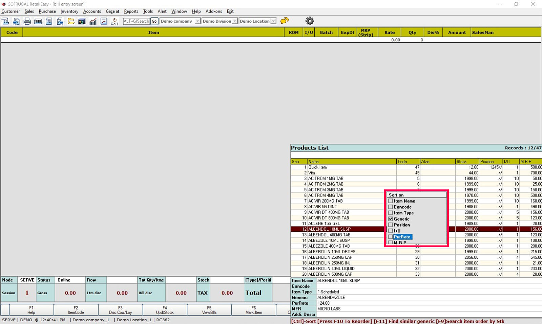Image resolution: width=542 pixels, height=324 pixels.
Task: Click the barcode icon in toolbar
Action: tap(38, 21)
